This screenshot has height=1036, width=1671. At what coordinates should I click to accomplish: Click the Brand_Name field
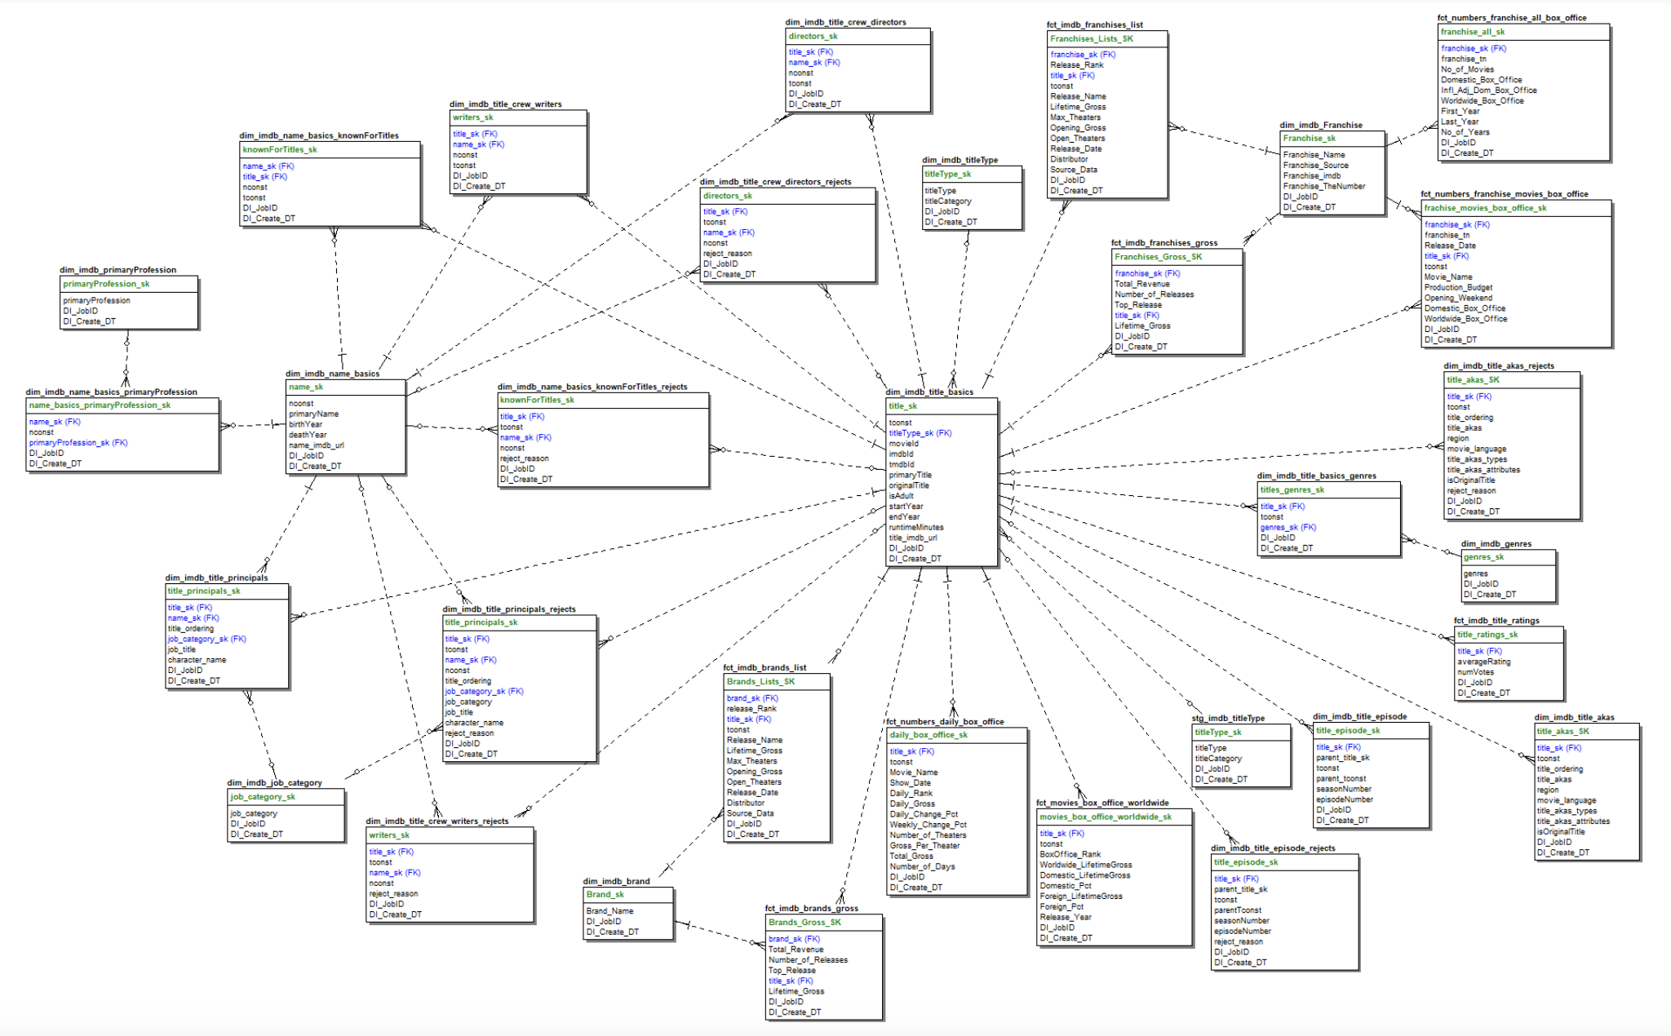[609, 911]
